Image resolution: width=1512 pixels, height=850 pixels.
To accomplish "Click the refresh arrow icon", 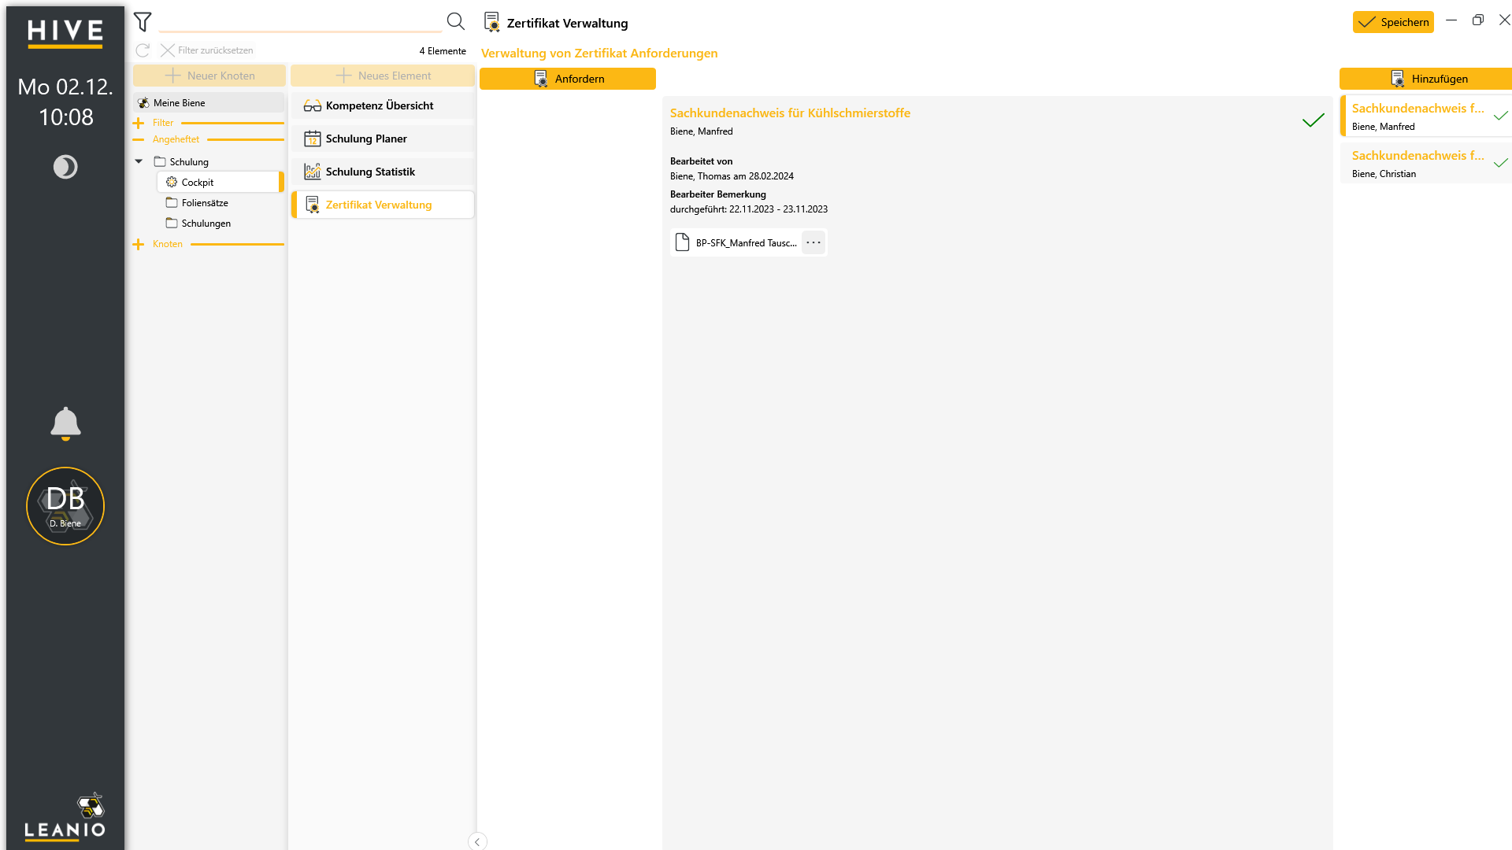I will click(x=143, y=50).
